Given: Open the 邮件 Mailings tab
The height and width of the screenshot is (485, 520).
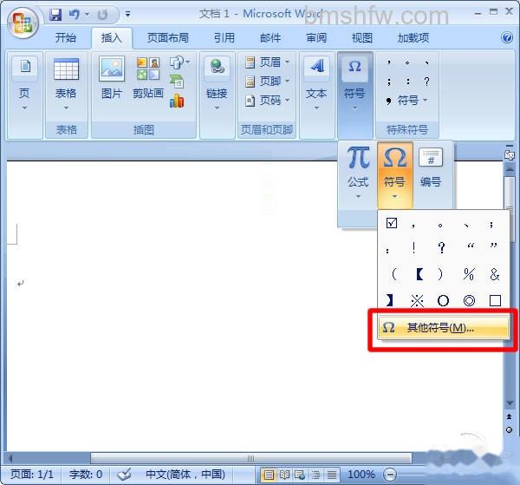Looking at the screenshot, I should tap(270, 38).
